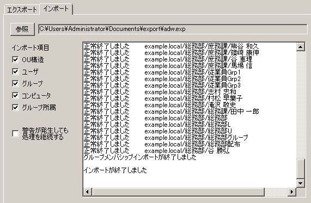Click the vertical scrollbar thumb

[x=300, y=169]
